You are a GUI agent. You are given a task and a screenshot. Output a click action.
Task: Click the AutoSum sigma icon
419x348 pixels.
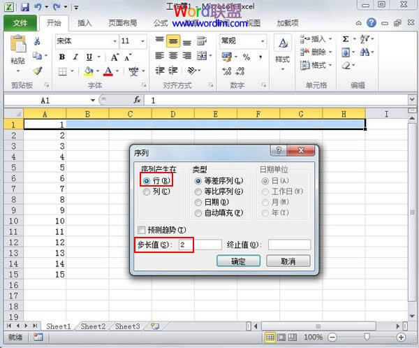[x=346, y=39]
